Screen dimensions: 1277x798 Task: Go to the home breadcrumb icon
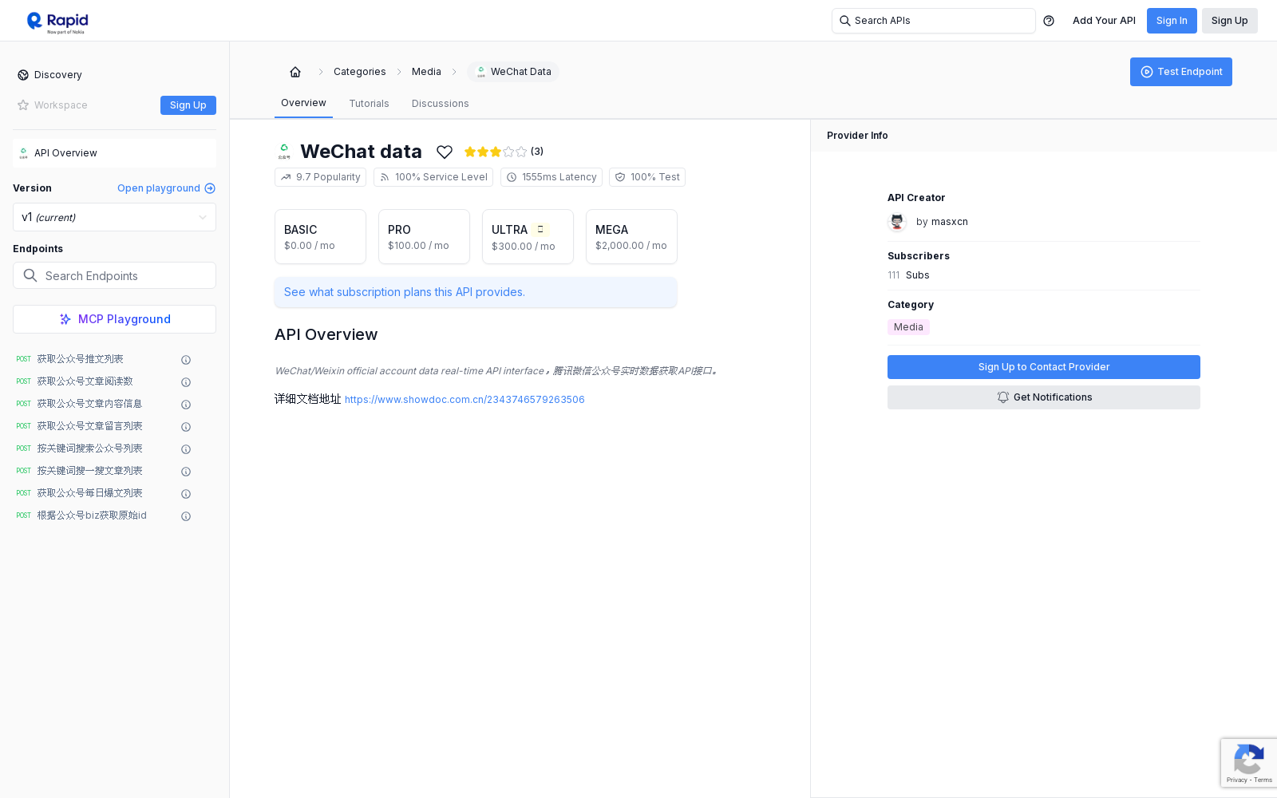point(295,72)
